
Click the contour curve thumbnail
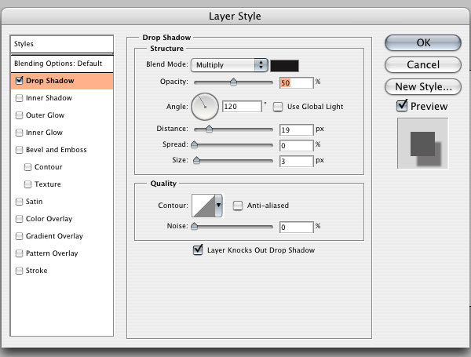203,206
